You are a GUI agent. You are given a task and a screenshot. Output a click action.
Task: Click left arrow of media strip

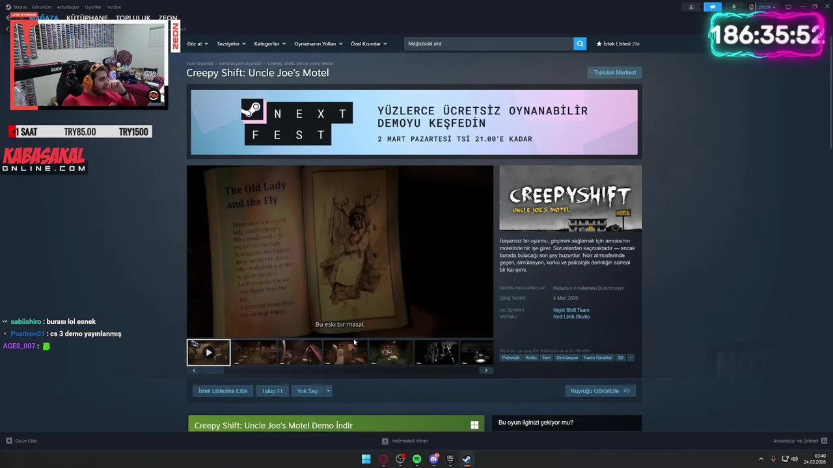pos(193,370)
